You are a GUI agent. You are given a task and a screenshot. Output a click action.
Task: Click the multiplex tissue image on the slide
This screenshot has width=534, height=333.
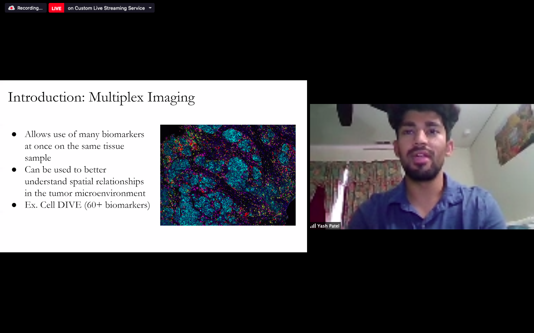click(228, 175)
